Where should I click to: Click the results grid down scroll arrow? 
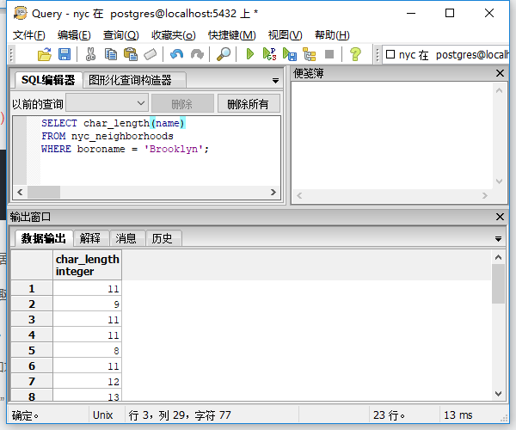[x=498, y=394]
